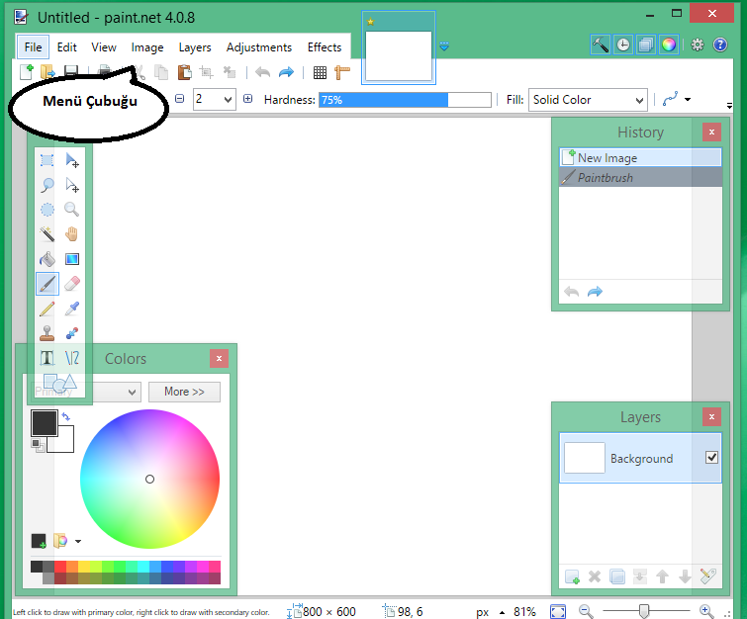Select the Ellipse Select tool
The image size is (747, 619).
tap(47, 210)
